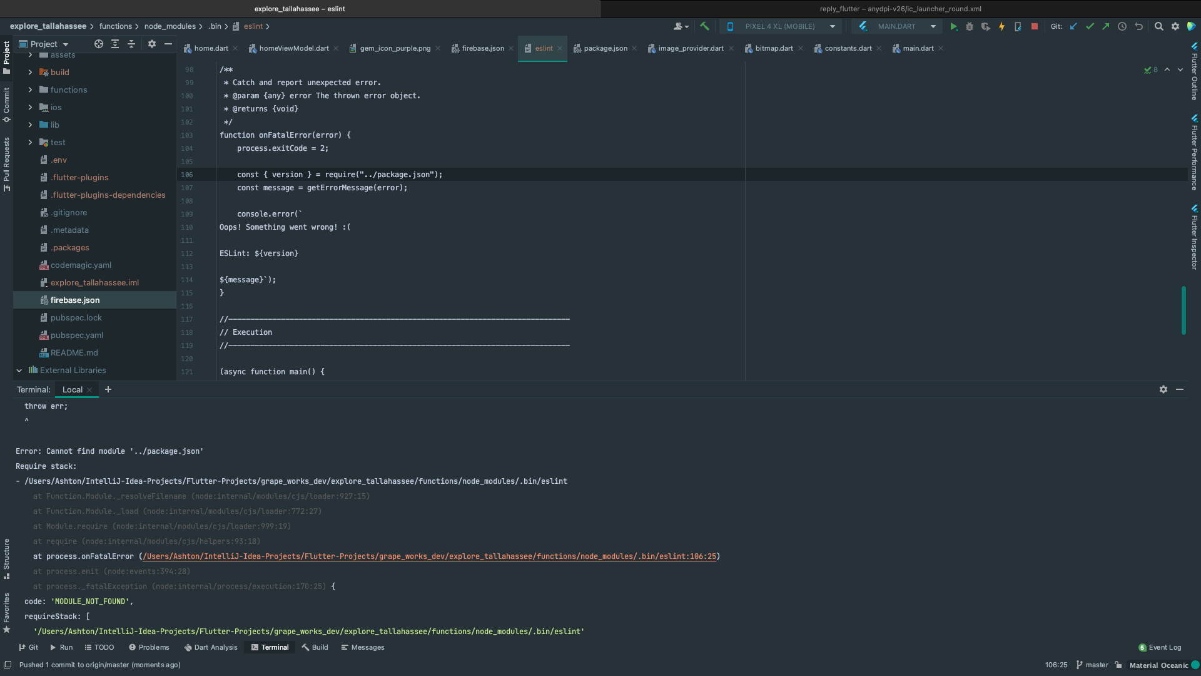
Task: Open settings from the gear icon in Terminal pane
Action: 1163,389
